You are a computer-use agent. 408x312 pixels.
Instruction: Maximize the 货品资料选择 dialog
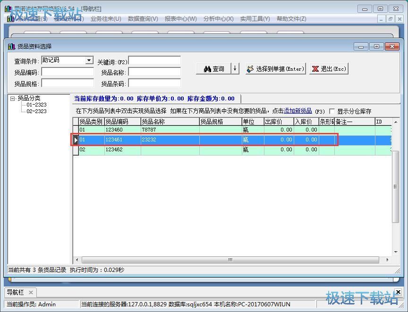[376, 47]
